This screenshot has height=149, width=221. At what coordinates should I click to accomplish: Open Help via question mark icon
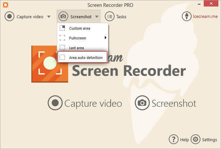[x=174, y=139]
